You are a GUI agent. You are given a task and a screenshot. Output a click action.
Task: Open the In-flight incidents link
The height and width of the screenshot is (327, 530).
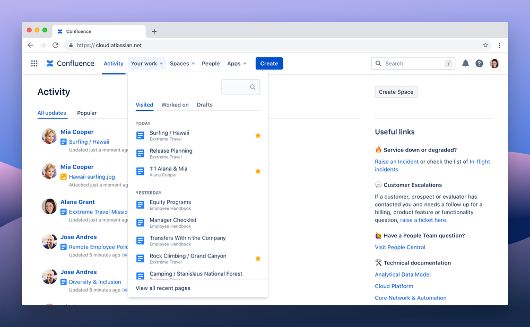pyautogui.click(x=480, y=162)
